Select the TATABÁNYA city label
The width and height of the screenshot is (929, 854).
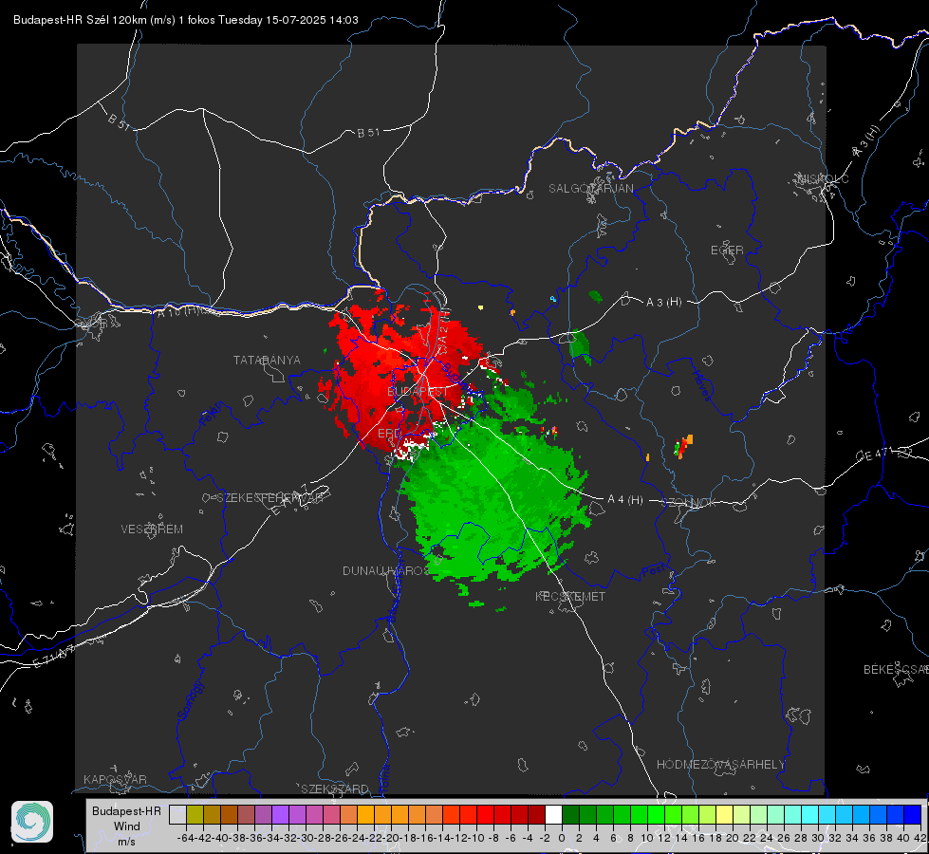point(267,360)
